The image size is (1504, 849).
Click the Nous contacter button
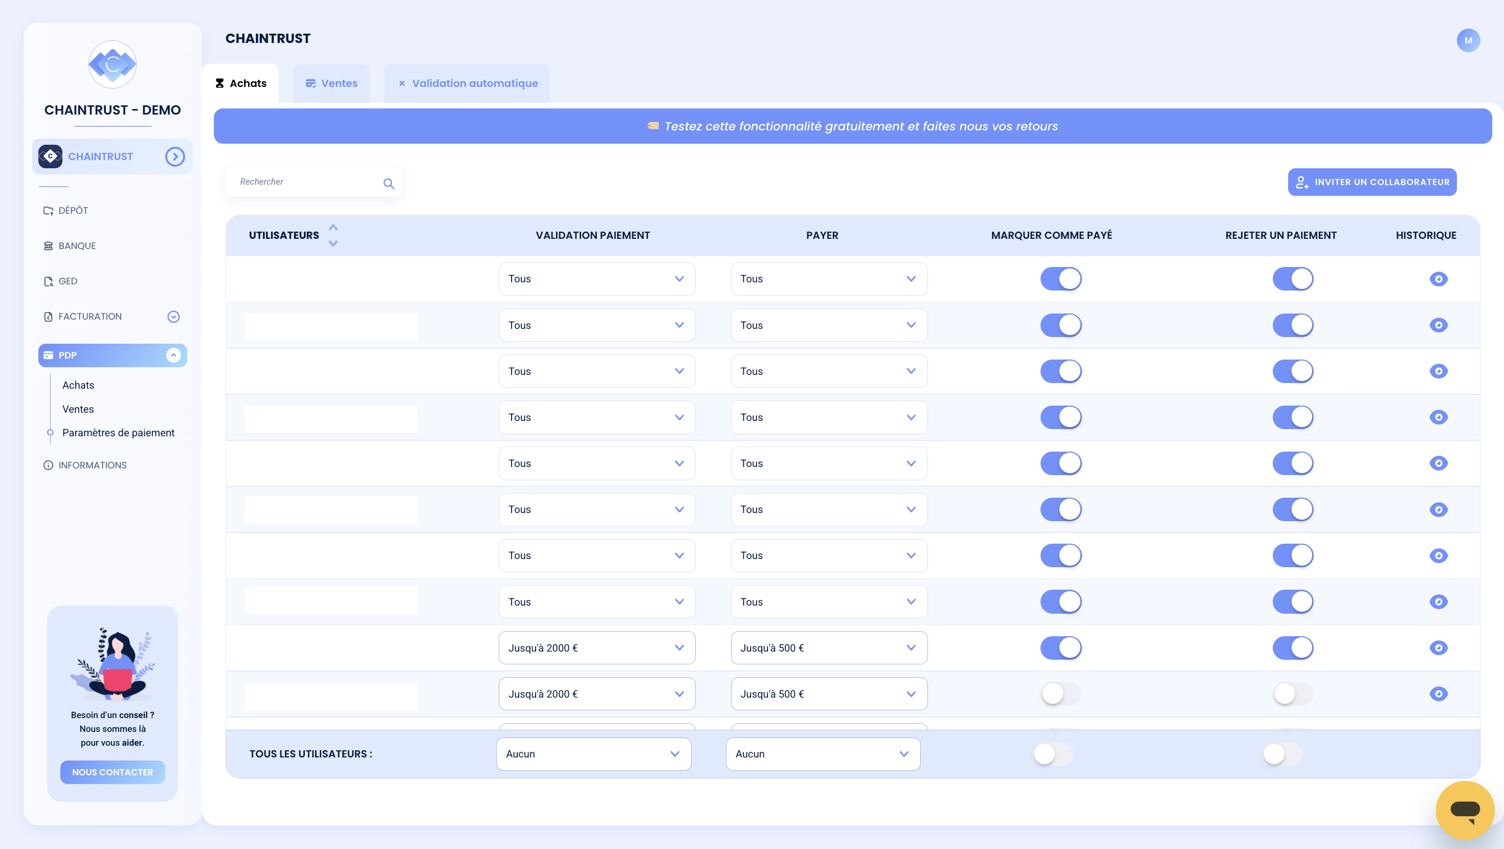coord(112,772)
